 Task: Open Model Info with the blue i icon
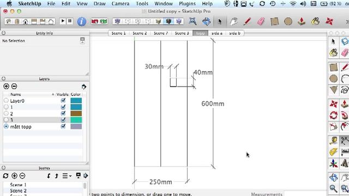pos(82,22)
